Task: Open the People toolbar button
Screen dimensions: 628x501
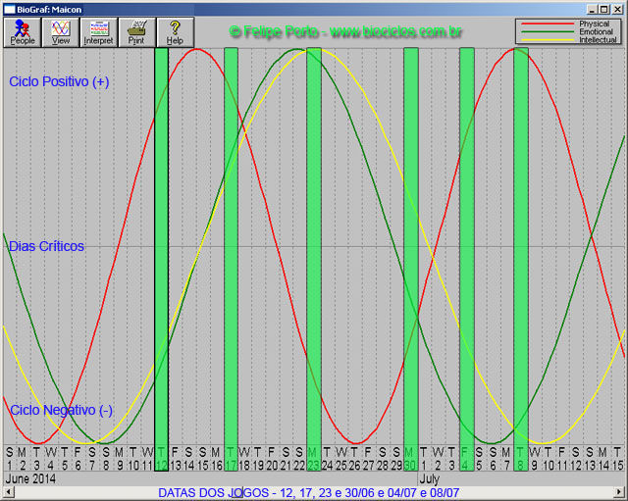Action: click(x=23, y=32)
